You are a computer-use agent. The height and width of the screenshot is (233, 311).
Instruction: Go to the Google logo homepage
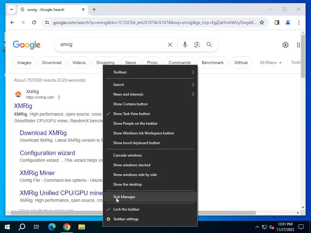(27, 45)
